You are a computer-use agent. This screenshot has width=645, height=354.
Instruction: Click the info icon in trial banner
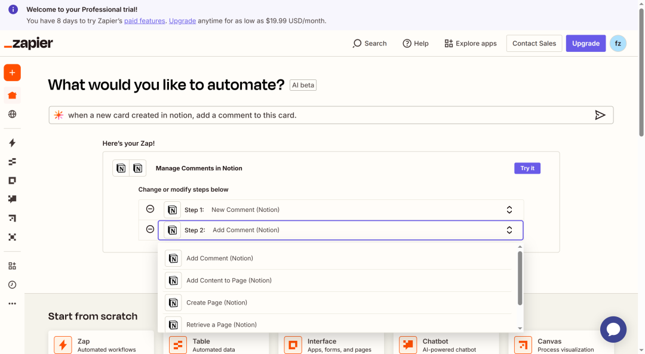13,10
